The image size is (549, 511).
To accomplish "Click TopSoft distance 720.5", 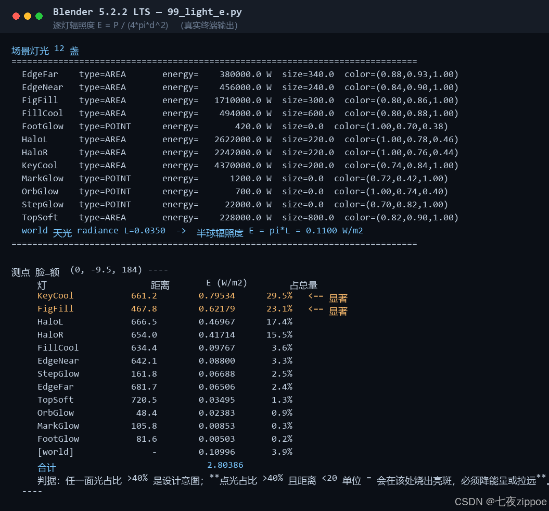I will point(144,400).
